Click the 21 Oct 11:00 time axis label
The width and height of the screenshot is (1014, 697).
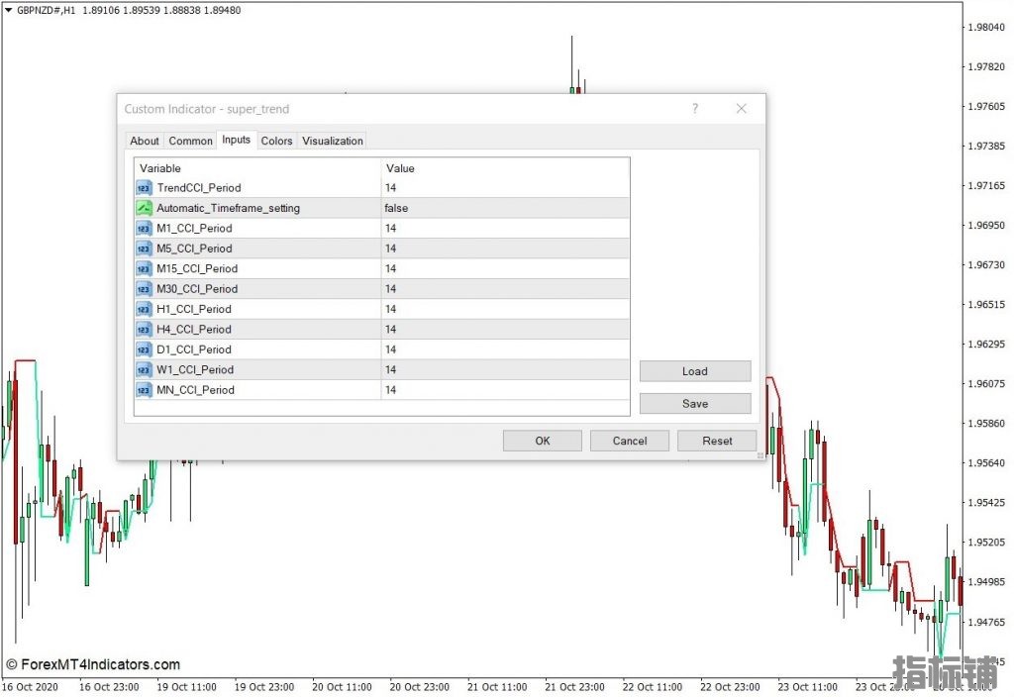(497, 687)
